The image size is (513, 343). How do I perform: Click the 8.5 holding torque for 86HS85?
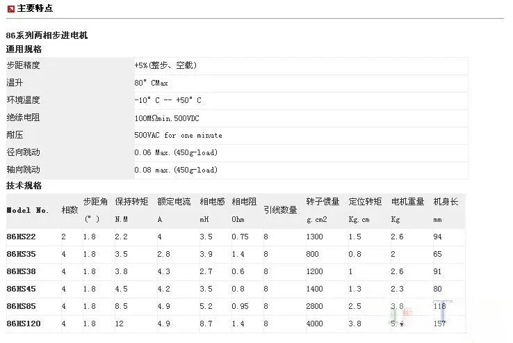pos(121,306)
